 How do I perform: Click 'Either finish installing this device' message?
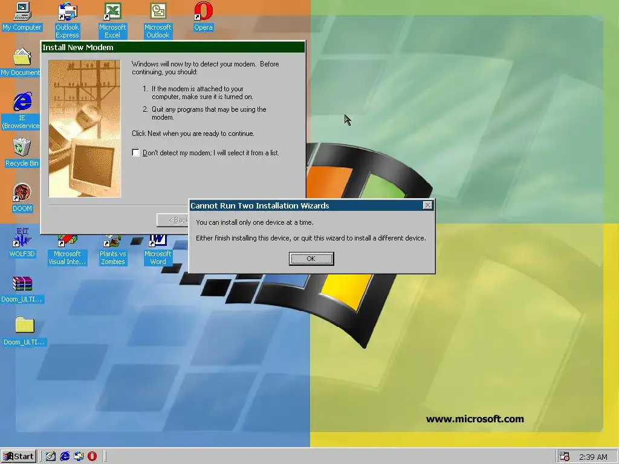pos(311,238)
